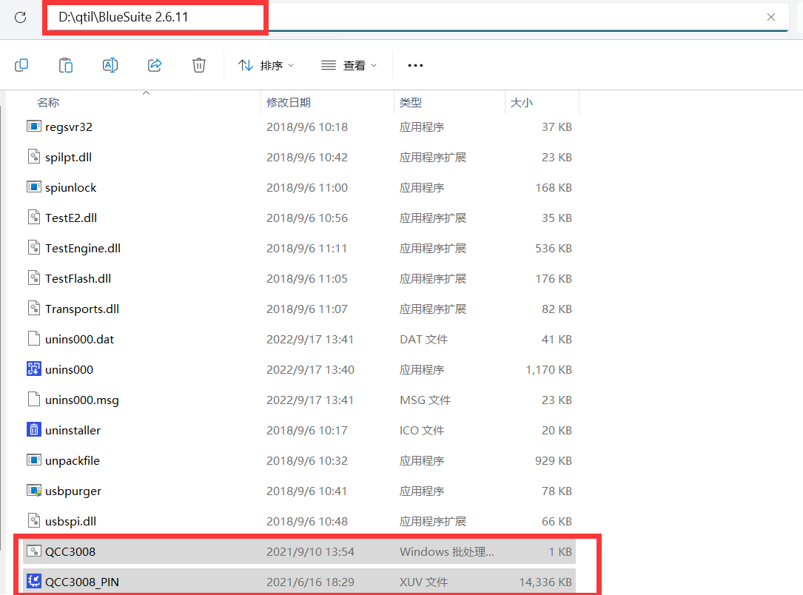The height and width of the screenshot is (595, 803).
Task: Click the ICO 文件 type cell
Action: [x=421, y=430]
